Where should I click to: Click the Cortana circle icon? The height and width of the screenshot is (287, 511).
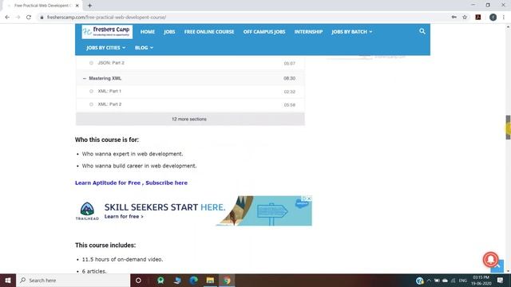(x=138, y=280)
